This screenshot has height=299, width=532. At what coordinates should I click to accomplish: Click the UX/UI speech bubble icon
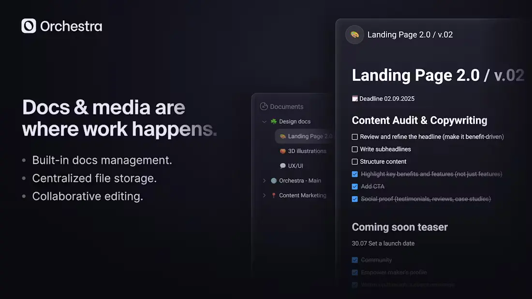tap(283, 166)
